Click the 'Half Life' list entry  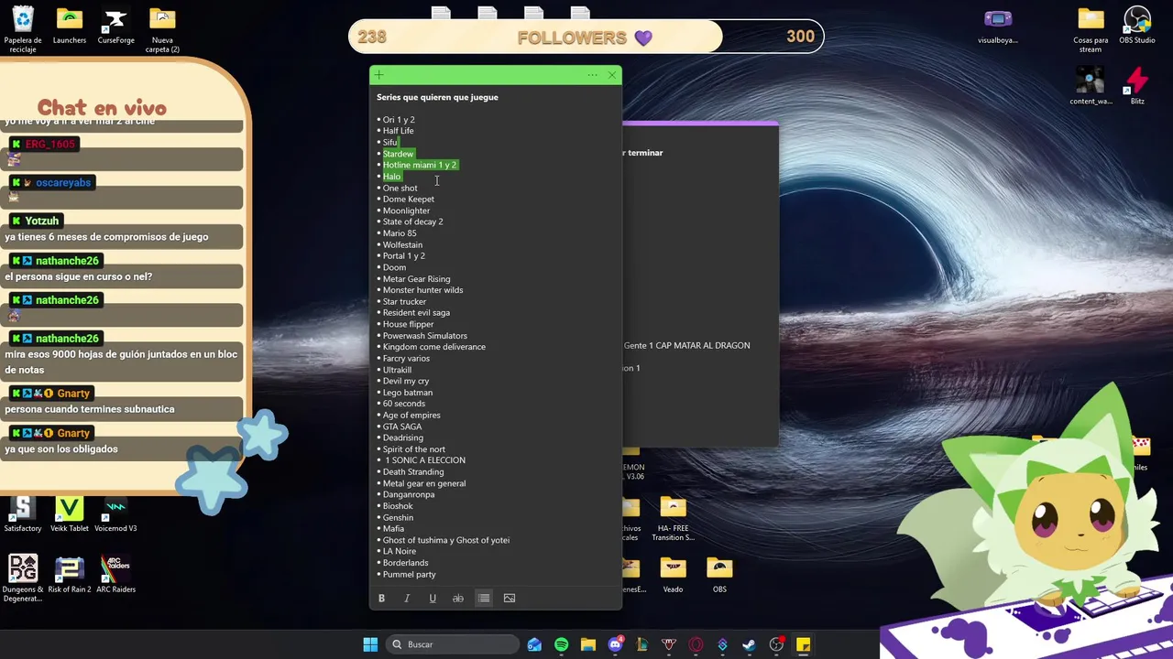[398, 131]
